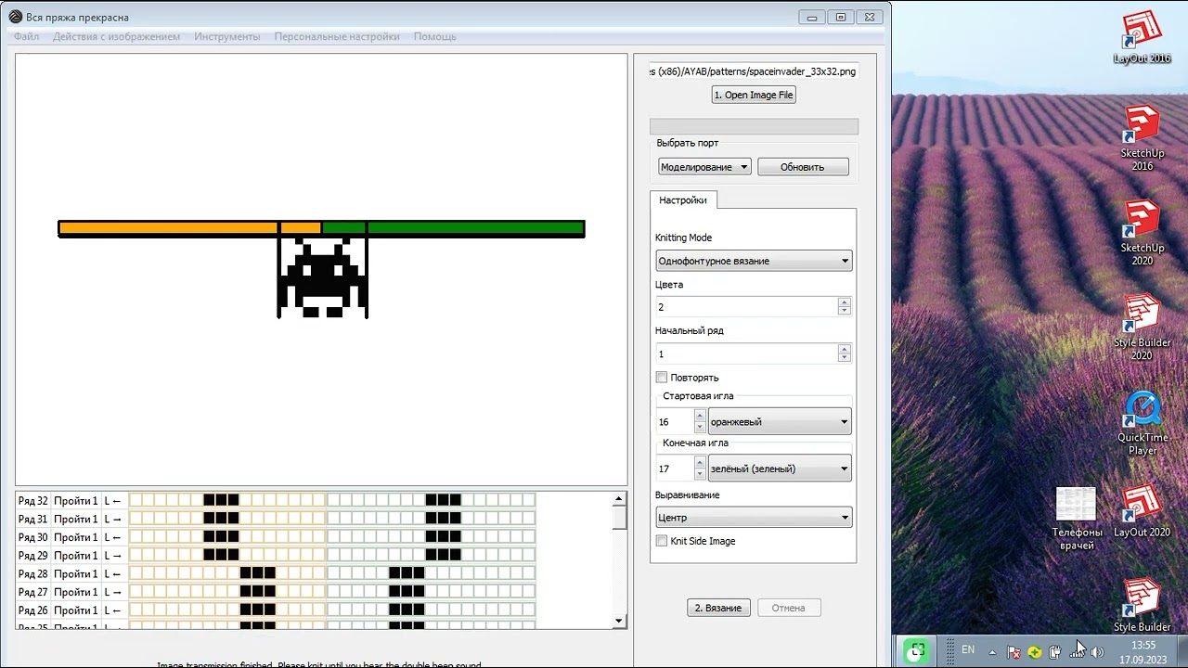Click the row list scrollbar down arrow
Screen dimensions: 1188x668
[x=620, y=621]
